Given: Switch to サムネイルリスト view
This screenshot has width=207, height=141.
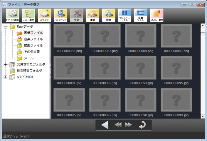Looking at the screenshot, I should pyautogui.click(x=124, y=15).
